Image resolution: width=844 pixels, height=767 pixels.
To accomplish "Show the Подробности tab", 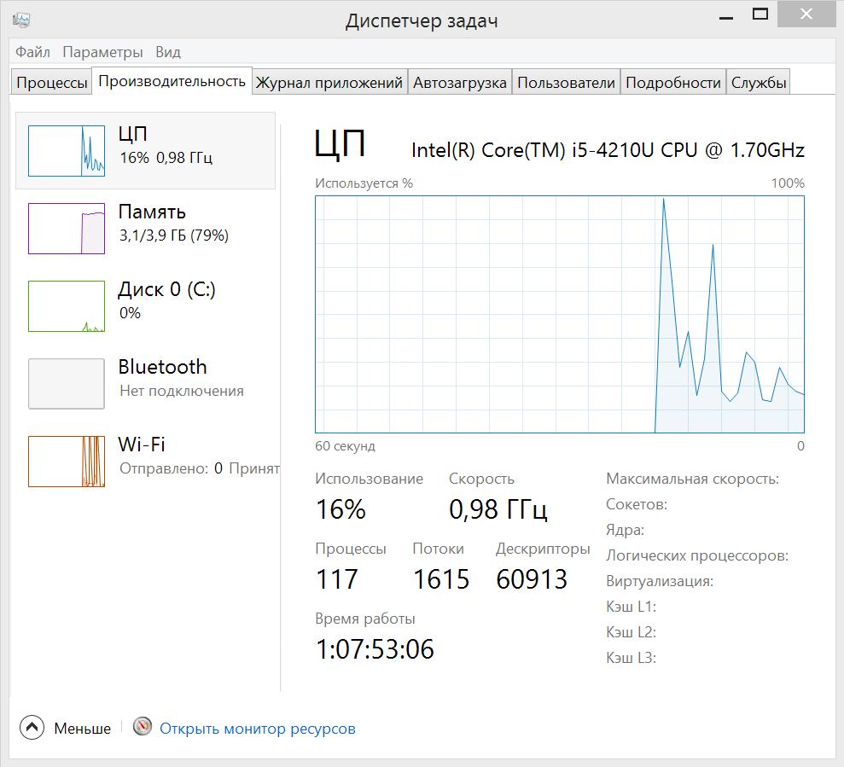I will point(673,83).
